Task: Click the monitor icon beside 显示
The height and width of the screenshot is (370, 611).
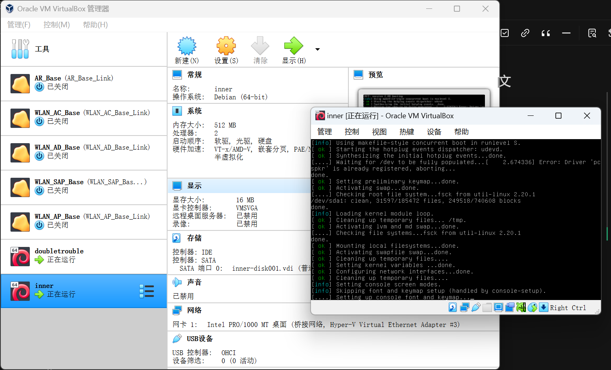Action: pyautogui.click(x=177, y=186)
